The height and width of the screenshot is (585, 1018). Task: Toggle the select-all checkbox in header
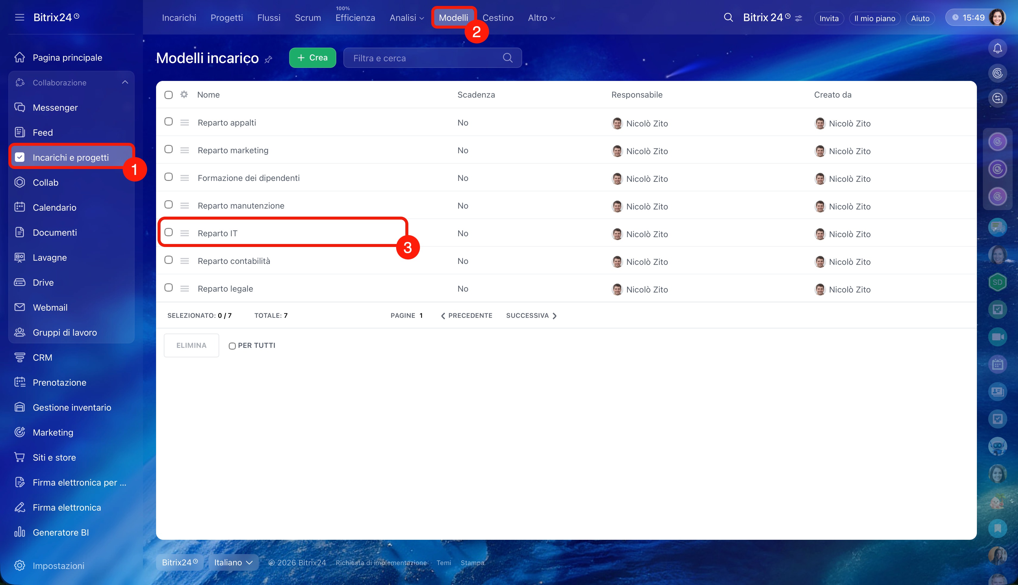tap(169, 95)
